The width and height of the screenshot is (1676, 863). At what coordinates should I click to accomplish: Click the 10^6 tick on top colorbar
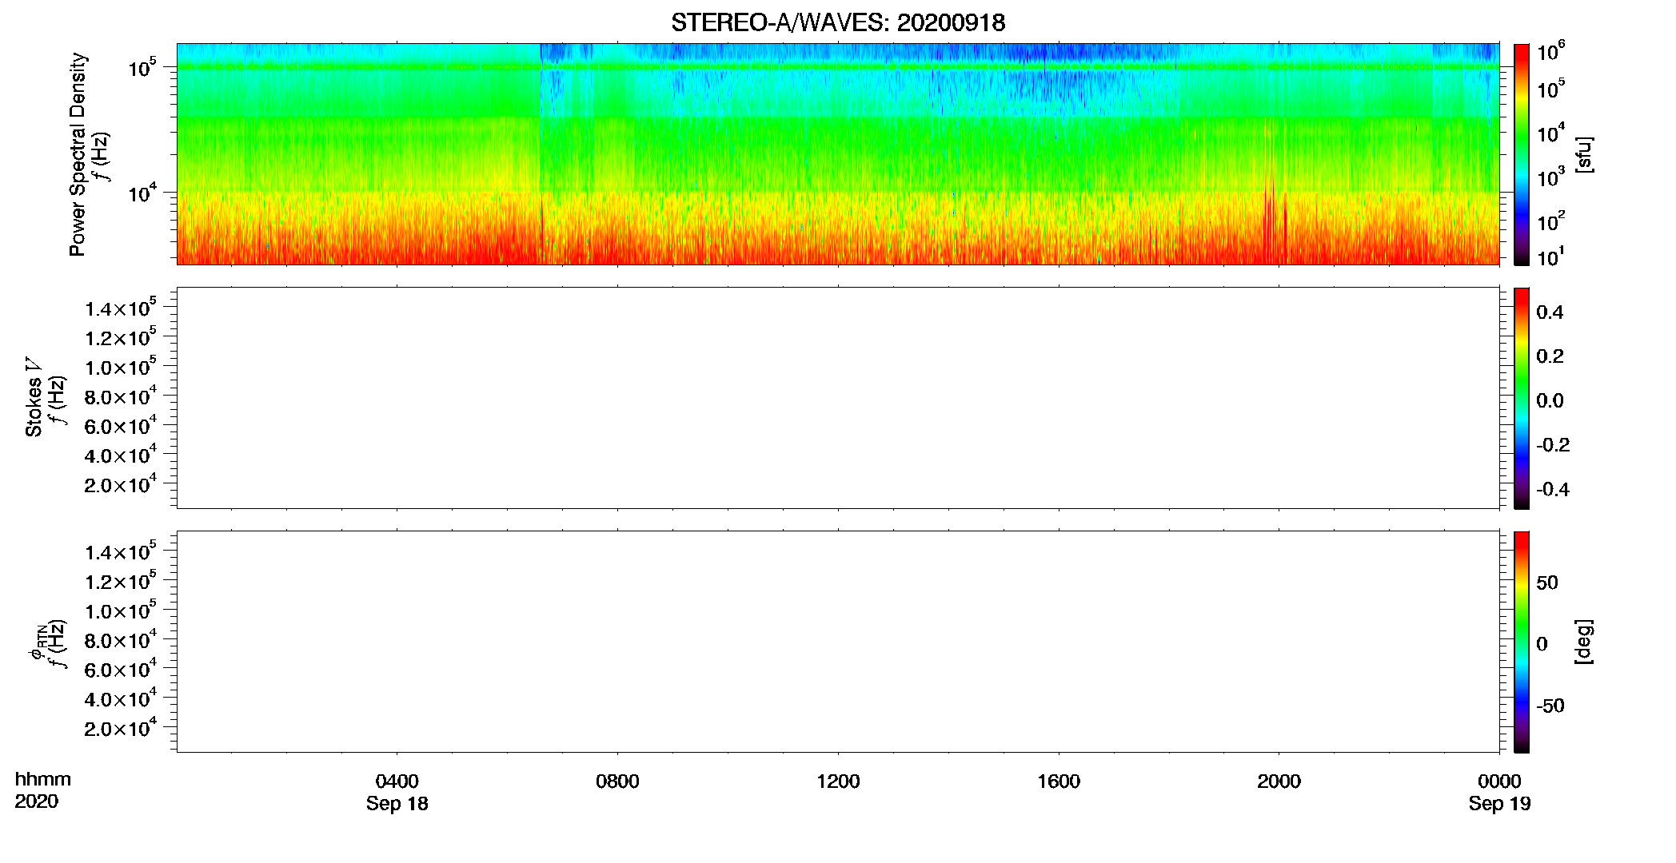(x=1551, y=52)
